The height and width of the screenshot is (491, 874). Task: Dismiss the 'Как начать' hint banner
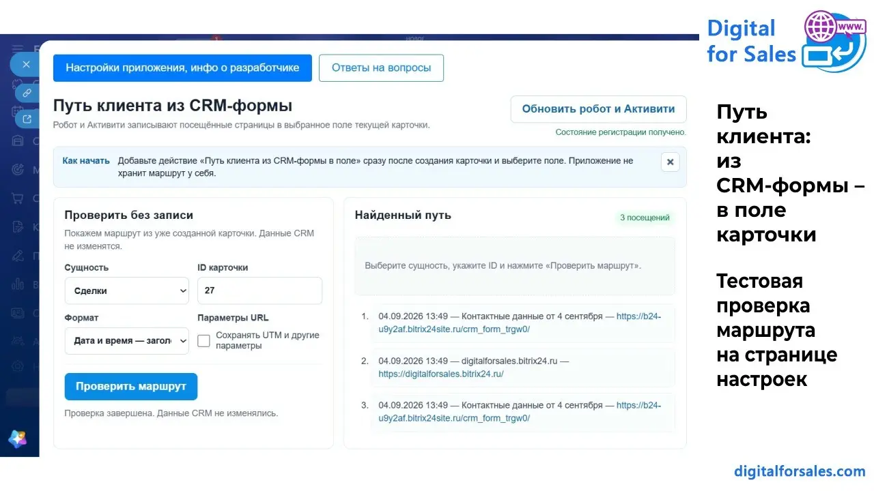(670, 162)
